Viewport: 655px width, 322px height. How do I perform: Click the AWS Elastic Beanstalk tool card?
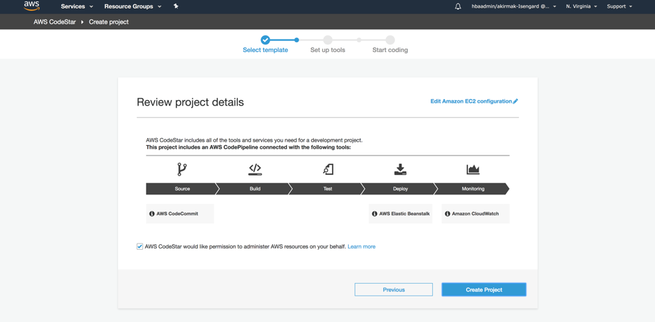pos(401,214)
